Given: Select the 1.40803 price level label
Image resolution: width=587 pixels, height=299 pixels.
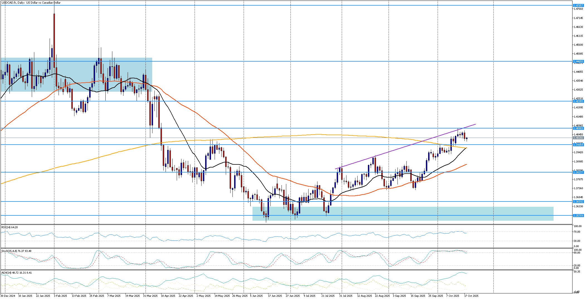Looking at the screenshot, I should [578, 128].
